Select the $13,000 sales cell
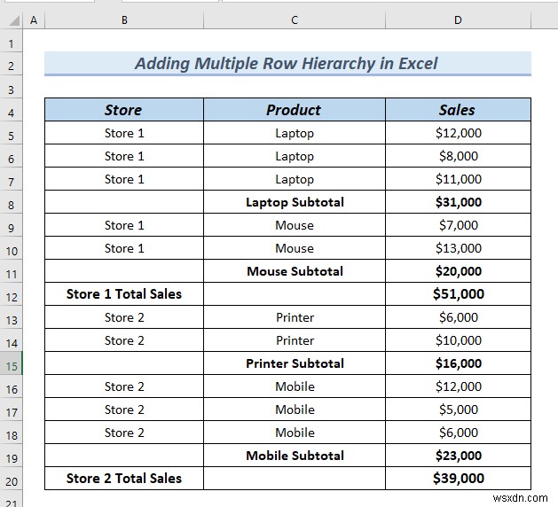Screen dimensions: 558x507 pos(458,248)
